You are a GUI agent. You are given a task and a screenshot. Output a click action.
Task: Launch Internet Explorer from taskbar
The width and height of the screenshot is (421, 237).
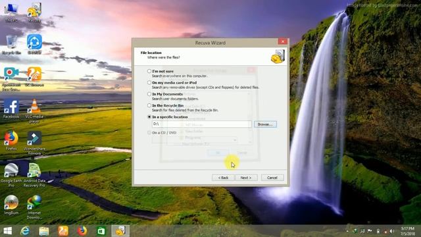[x=25, y=231]
